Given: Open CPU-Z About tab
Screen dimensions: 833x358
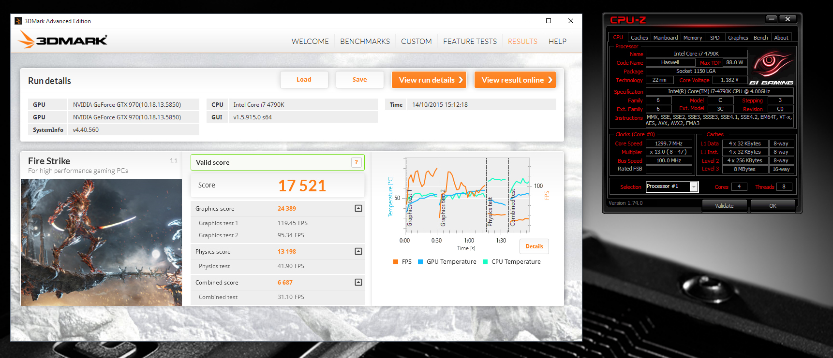Looking at the screenshot, I should (781, 38).
